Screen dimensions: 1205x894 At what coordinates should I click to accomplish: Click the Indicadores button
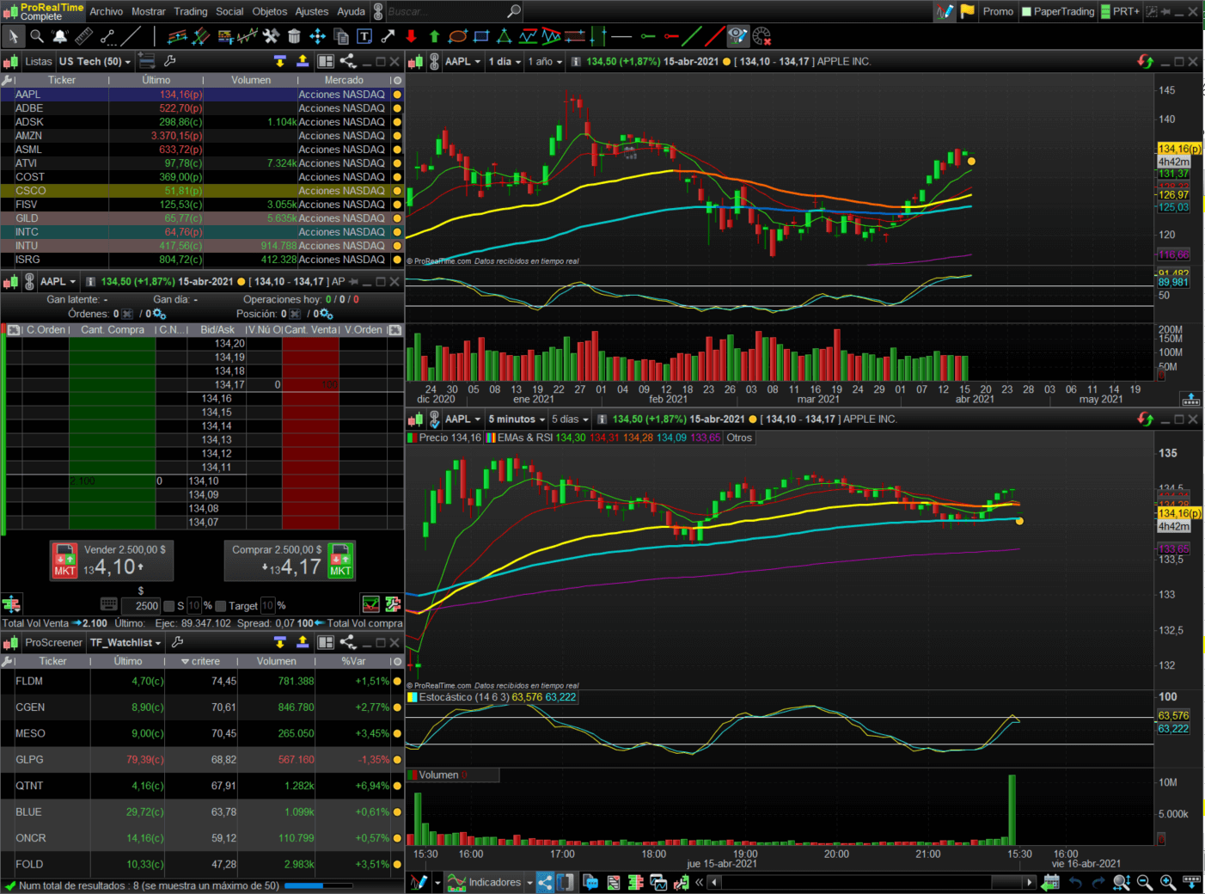485,882
